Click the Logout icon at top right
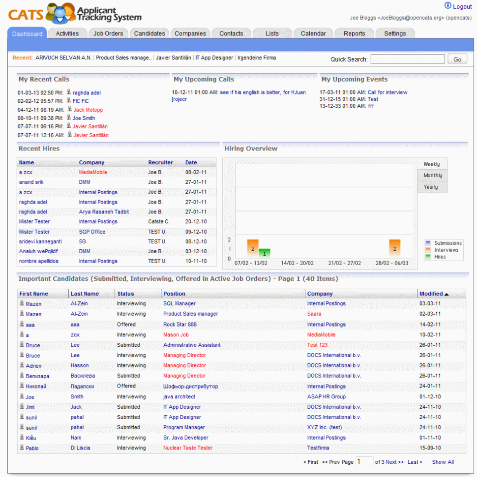The height and width of the screenshot is (477, 477). [x=448, y=6]
